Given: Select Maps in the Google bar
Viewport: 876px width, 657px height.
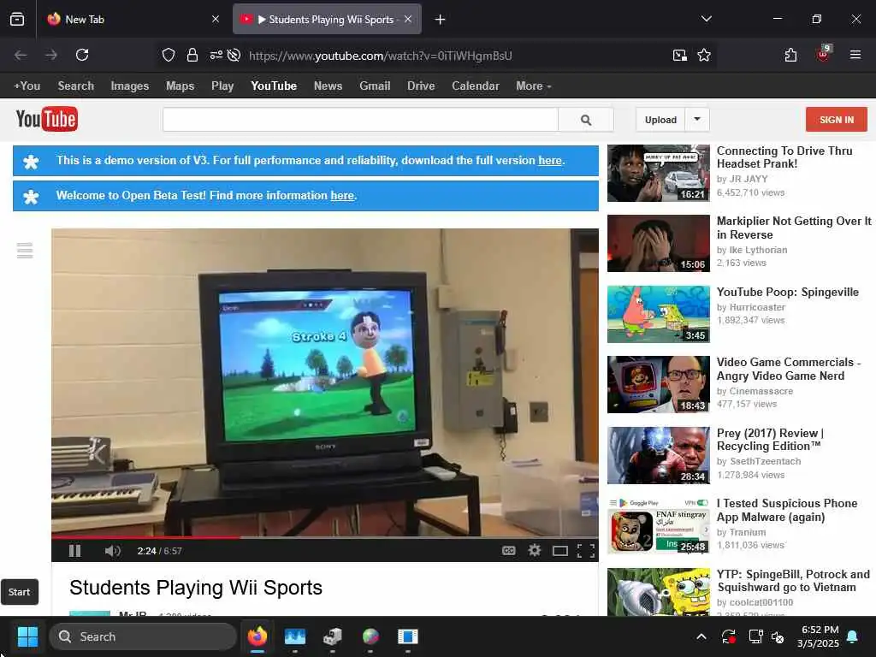Looking at the screenshot, I should [180, 86].
